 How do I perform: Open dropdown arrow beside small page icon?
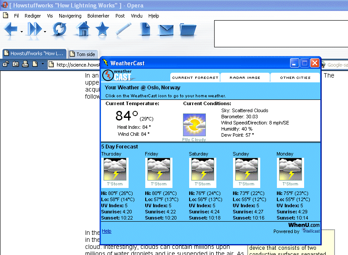43,64
